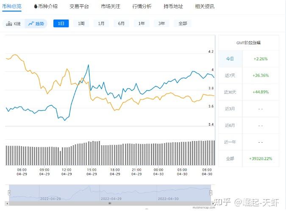Switch to the 市场关注 tab
This screenshot has width=286, height=214.
[x=111, y=6]
